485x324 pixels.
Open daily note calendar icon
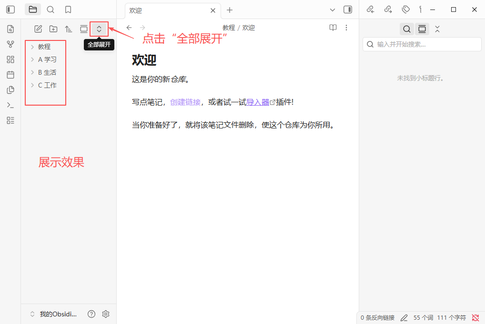10,75
